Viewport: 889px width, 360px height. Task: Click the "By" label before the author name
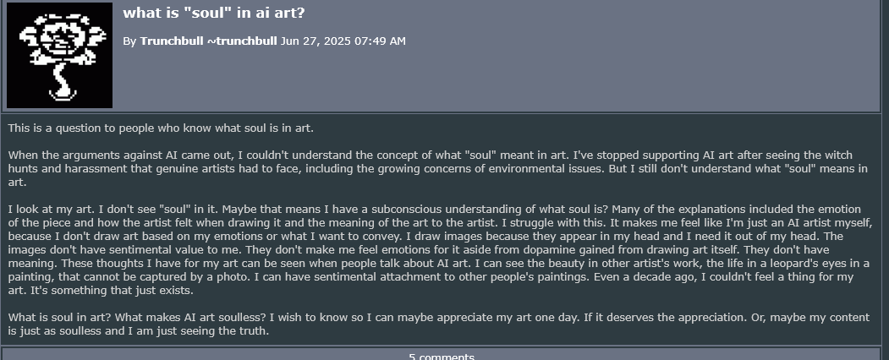point(129,41)
